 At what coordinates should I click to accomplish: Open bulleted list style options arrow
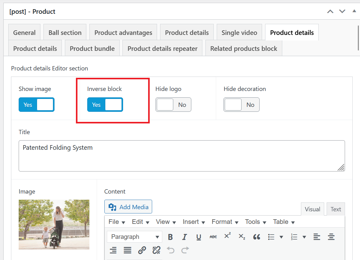pos(281,237)
